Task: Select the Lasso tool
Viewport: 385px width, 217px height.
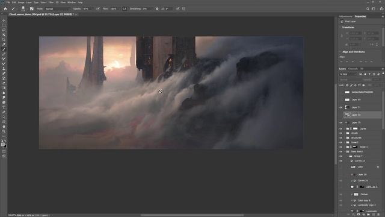Action: click(4, 30)
